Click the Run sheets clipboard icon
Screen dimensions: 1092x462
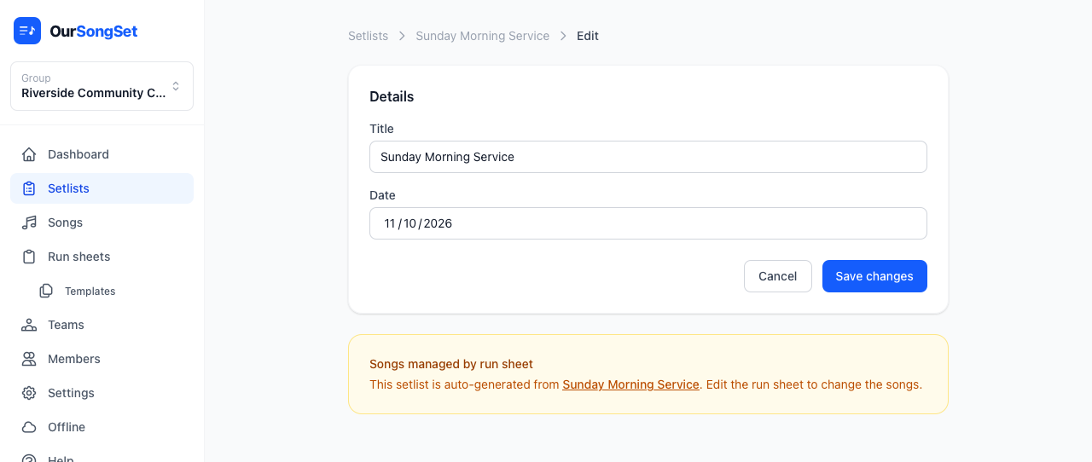[x=29, y=257]
